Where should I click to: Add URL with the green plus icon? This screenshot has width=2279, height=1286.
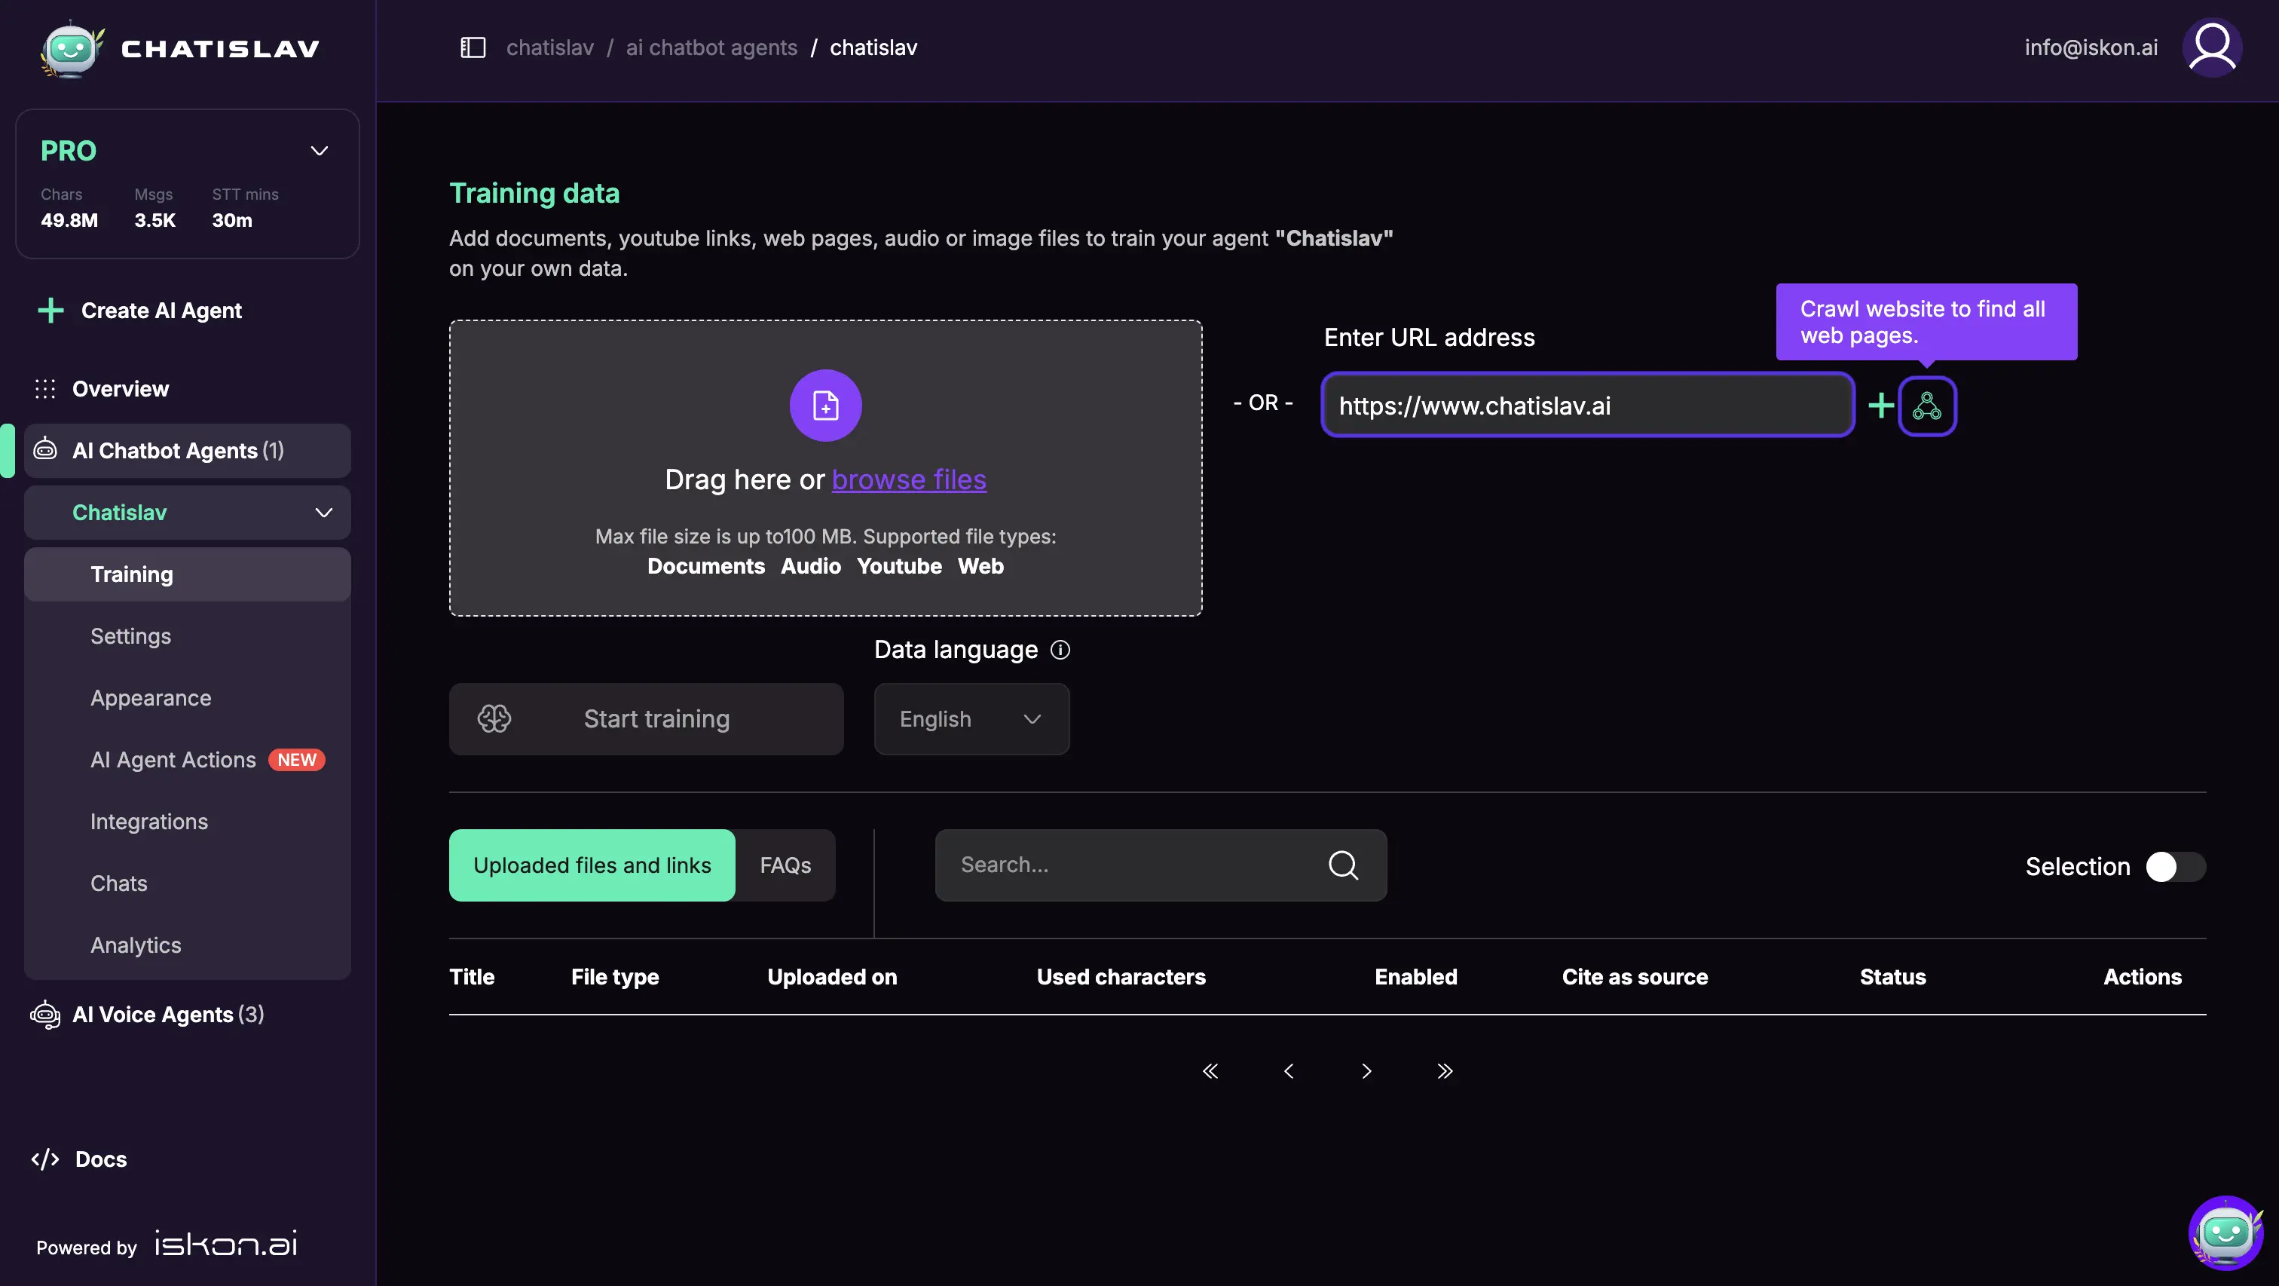tap(1881, 406)
